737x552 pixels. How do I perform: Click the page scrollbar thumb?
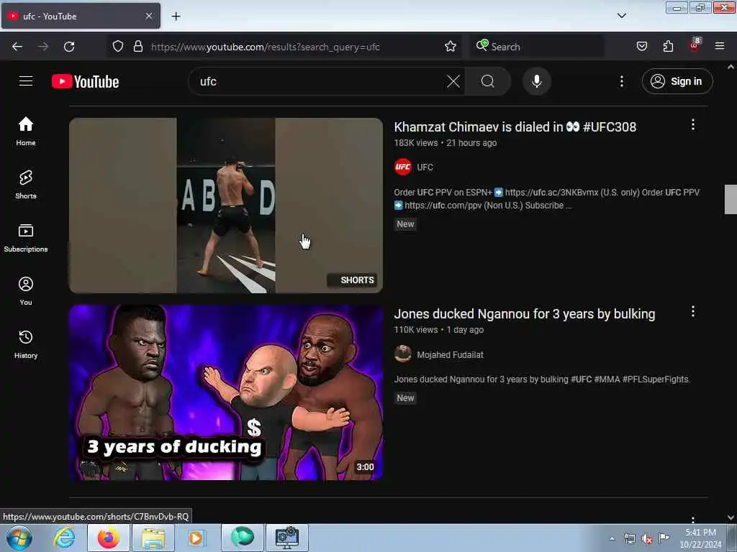[731, 200]
